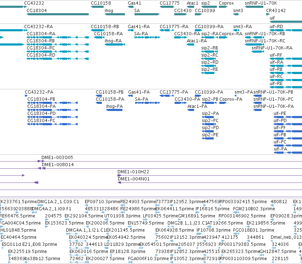Image resolution: width=302 pixels, height=264 pixels.
Task: Select the SA gene feature bar
Action: (x=147, y=14)
